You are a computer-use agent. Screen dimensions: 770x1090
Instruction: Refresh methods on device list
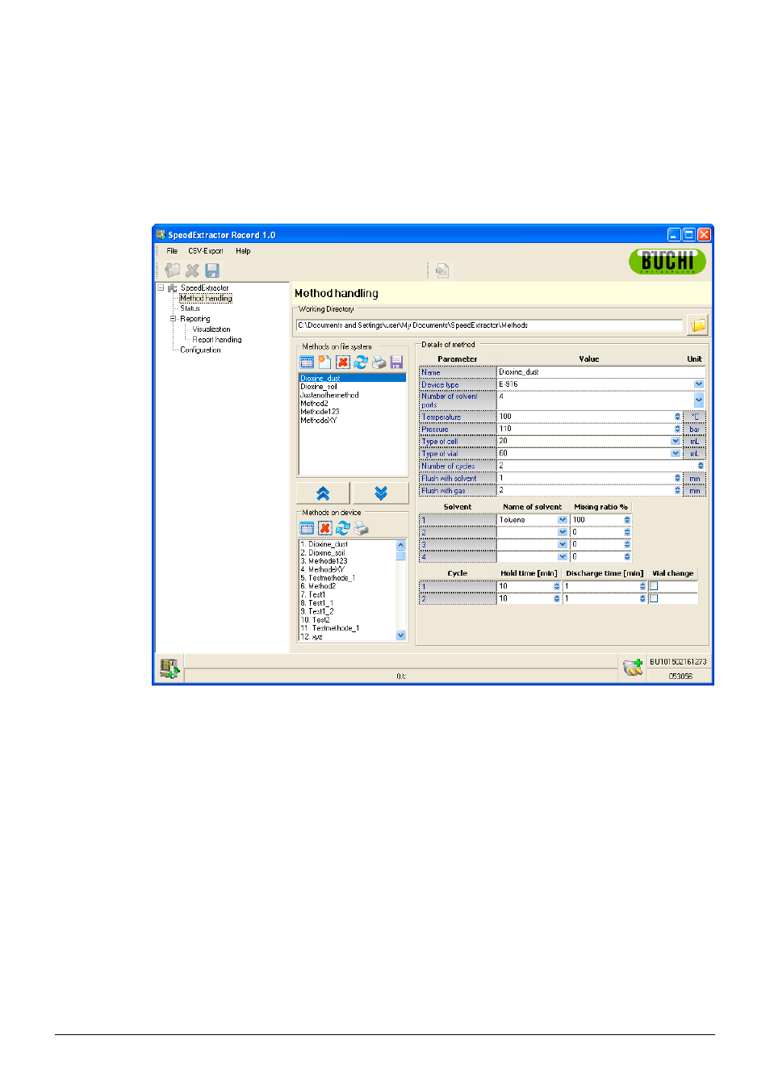pyautogui.click(x=343, y=528)
